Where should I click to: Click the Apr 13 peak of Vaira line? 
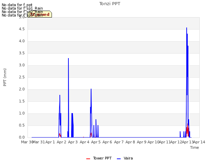pos(187,28)
